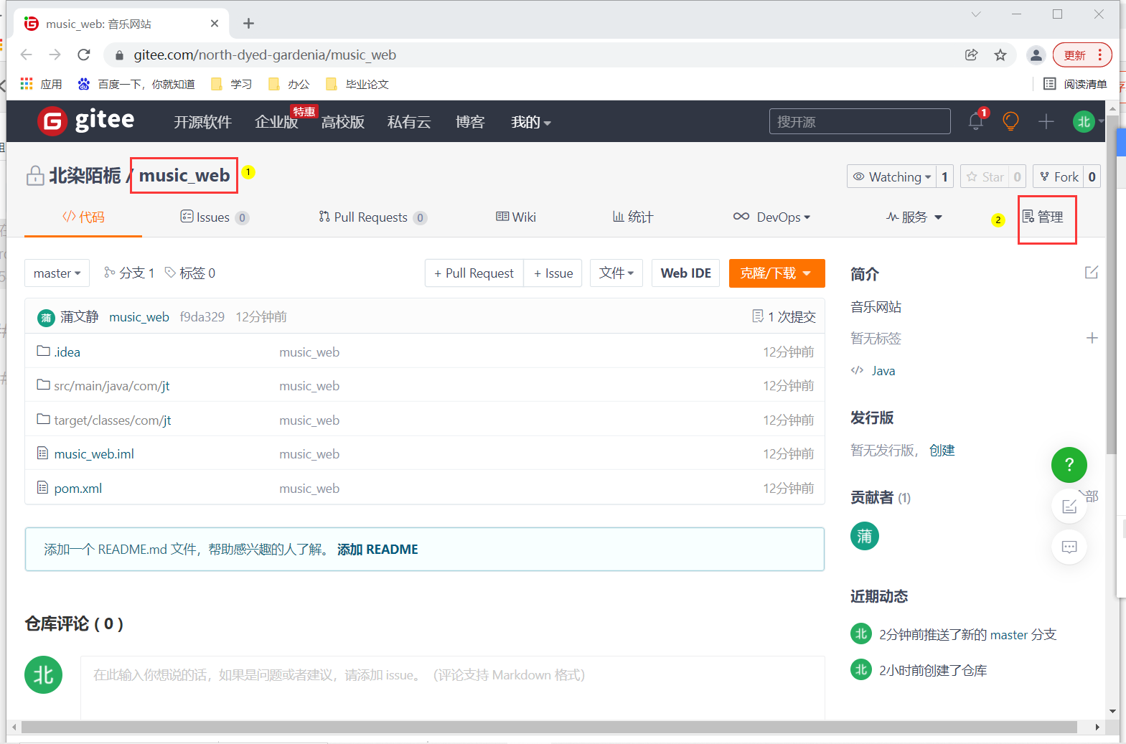1126x744 pixels.
Task: Open 高校版 in the top navigation
Action: (x=343, y=122)
